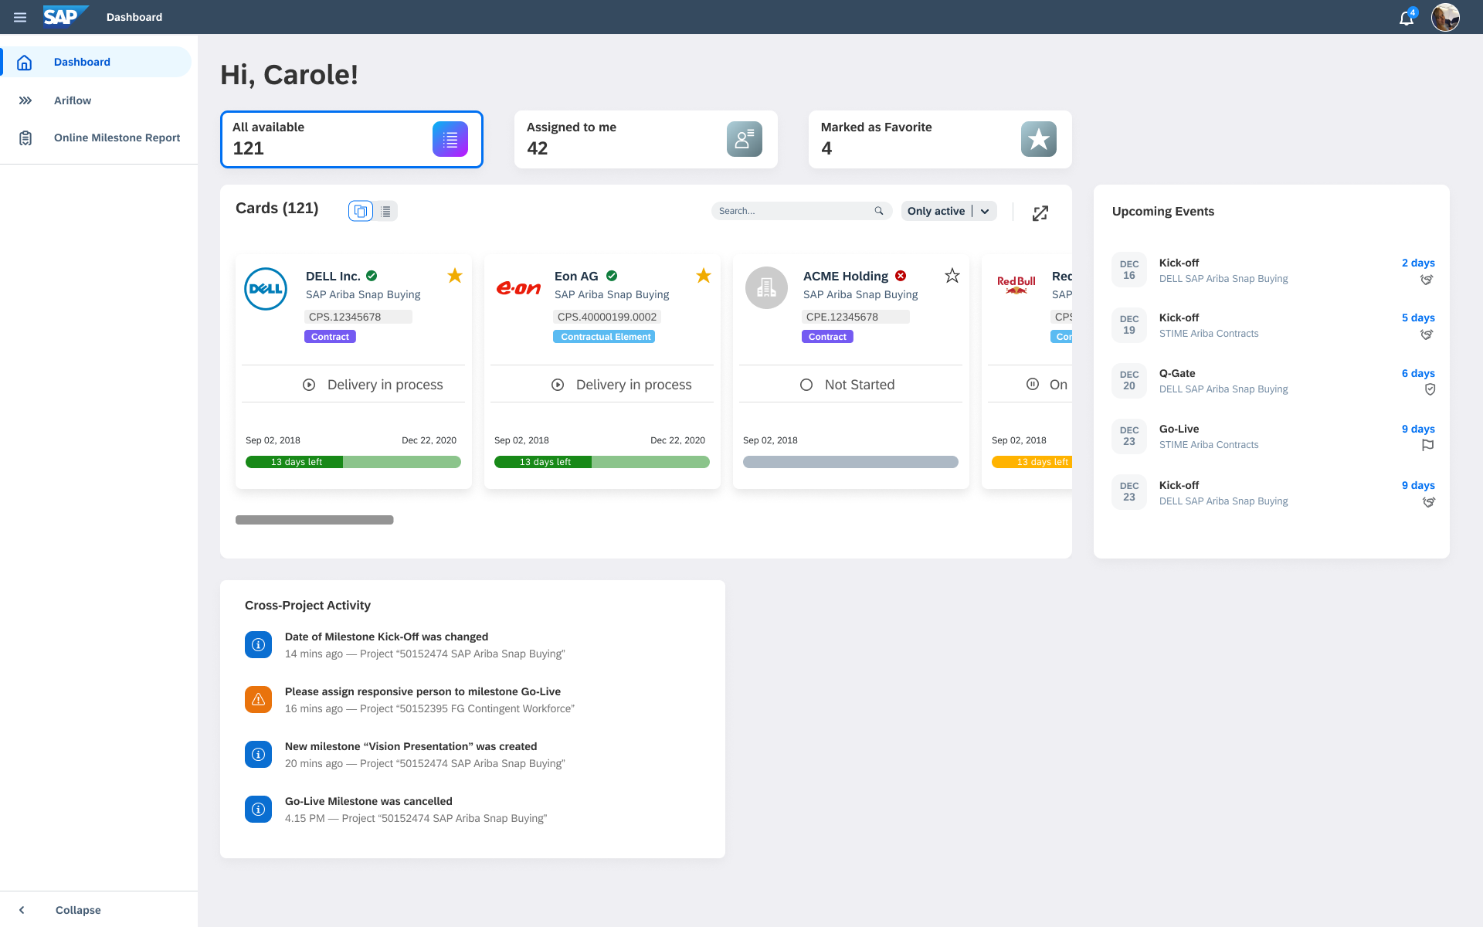This screenshot has width=1483, height=927.
Task: Open the notifications bell
Action: coord(1406,18)
